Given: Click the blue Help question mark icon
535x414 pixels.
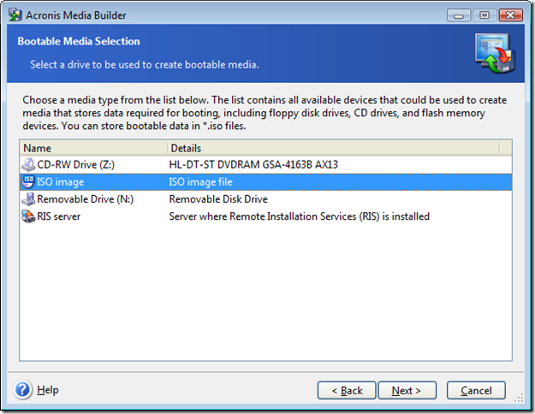Looking at the screenshot, I should [x=23, y=389].
